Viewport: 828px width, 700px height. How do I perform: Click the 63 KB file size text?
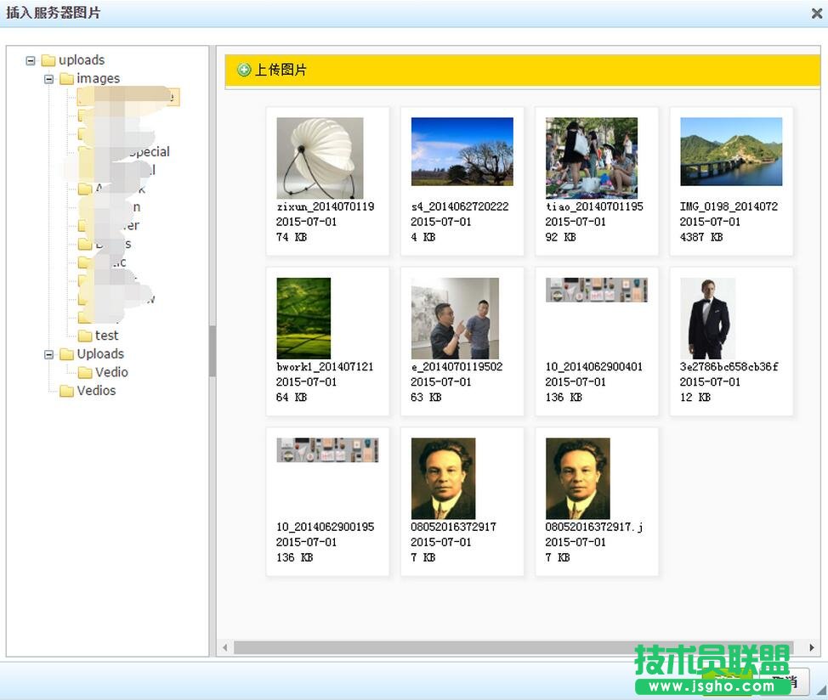(x=426, y=398)
